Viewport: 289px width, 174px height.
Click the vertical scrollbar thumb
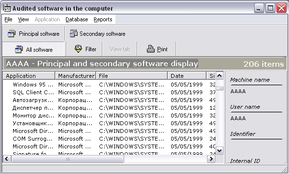(220, 88)
